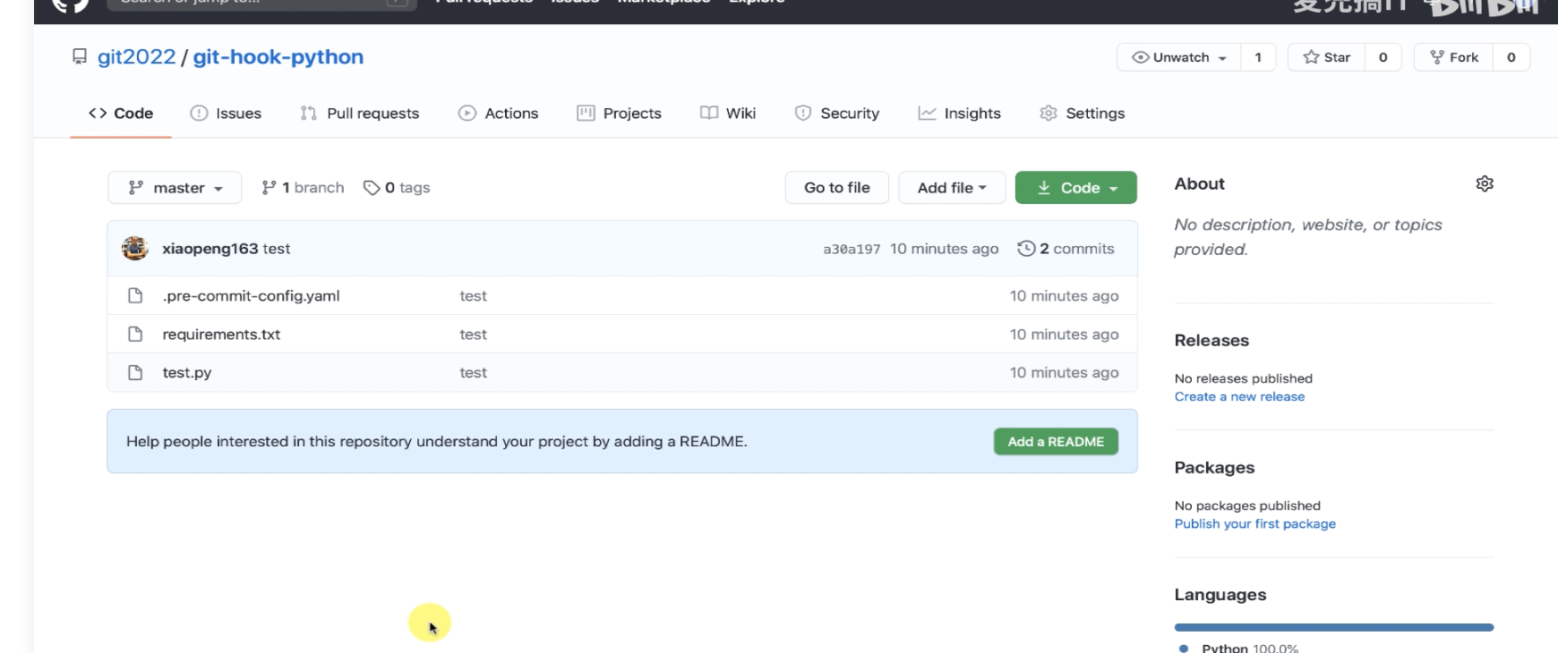Click the Add a README button
1558x653 pixels.
point(1056,442)
